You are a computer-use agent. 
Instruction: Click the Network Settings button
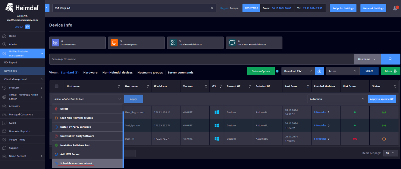tap(373, 8)
